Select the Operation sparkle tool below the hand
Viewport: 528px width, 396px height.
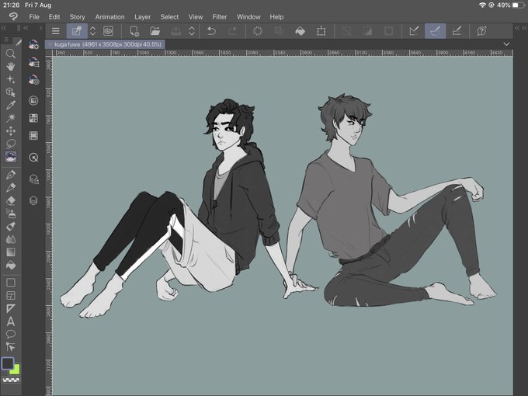(11, 79)
